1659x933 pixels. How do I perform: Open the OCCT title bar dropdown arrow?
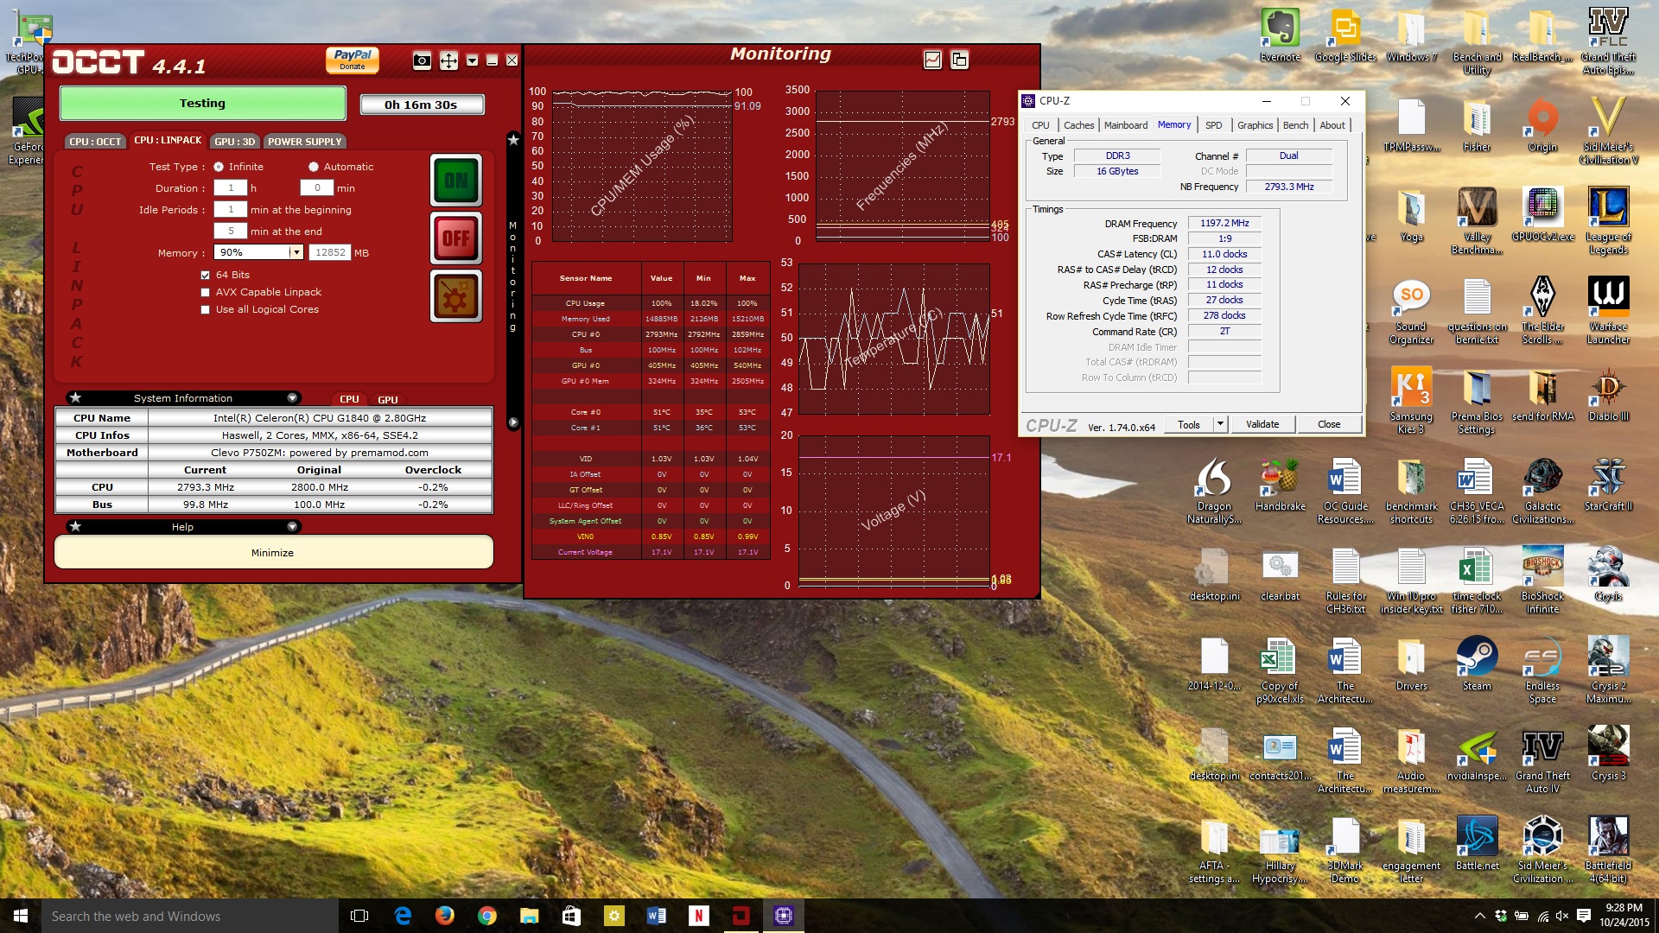472,60
